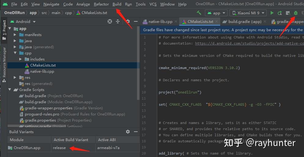This screenshot has height=157, width=304.
Task: Open d.android.com documentation link in editor
Action: pyautogui.click(x=250, y=43)
